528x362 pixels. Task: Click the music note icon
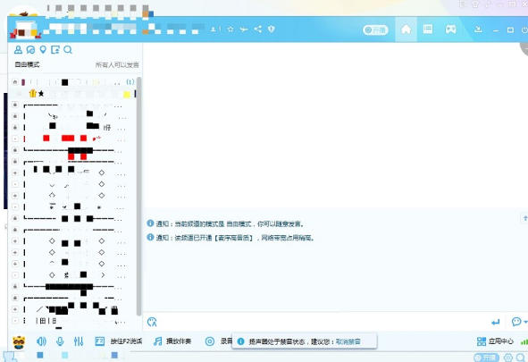[x=157, y=341]
